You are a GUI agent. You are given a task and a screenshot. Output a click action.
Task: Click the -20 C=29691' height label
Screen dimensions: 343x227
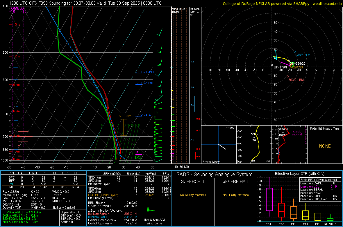pyautogui.click(x=144, y=83)
